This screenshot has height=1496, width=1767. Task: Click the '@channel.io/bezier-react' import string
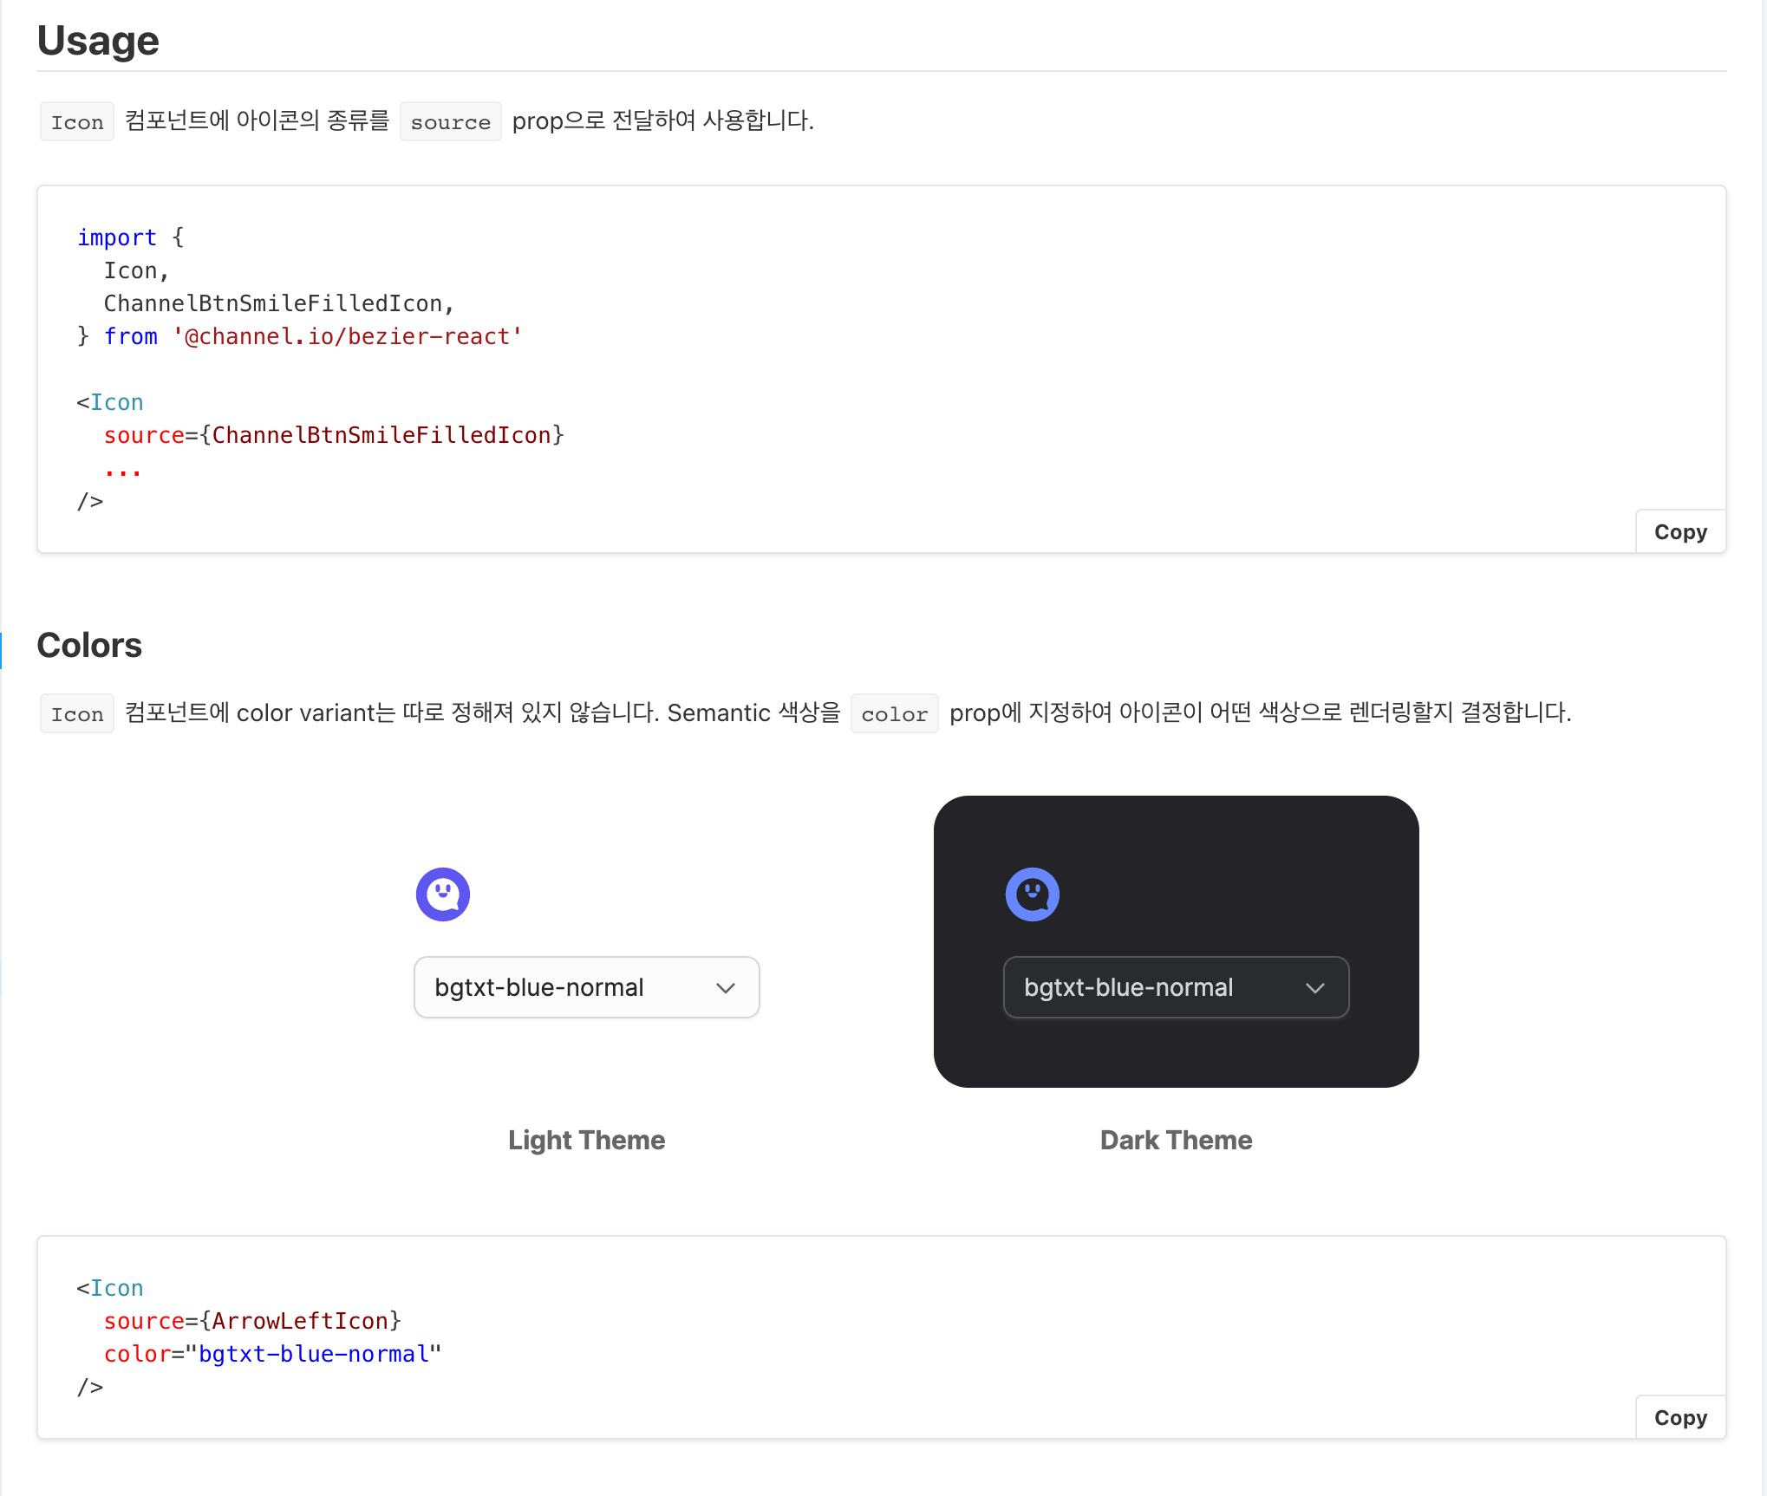click(x=347, y=336)
